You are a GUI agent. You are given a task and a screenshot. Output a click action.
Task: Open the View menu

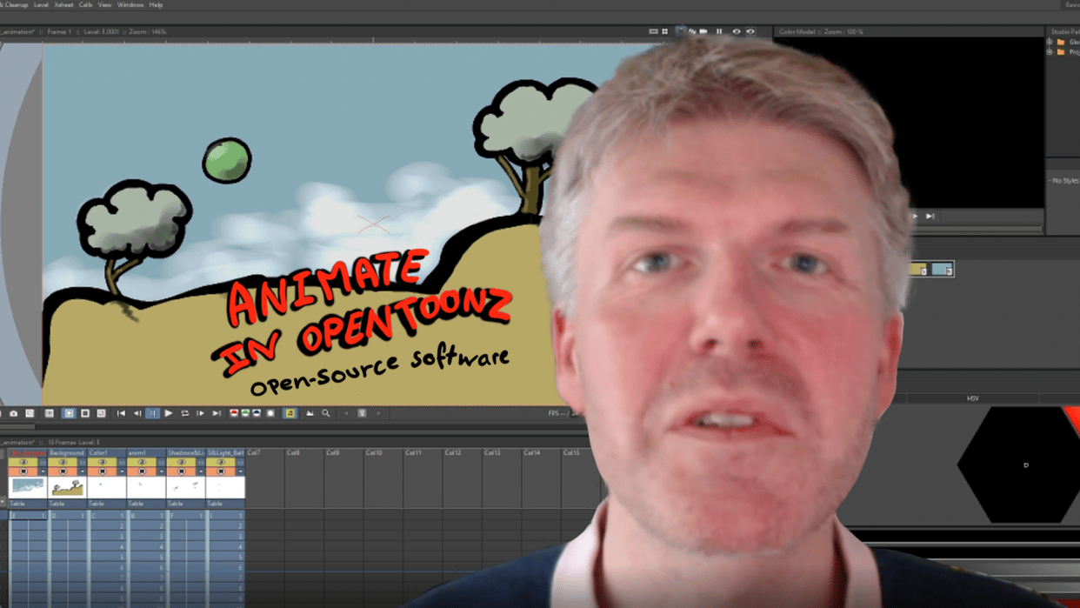[104, 4]
